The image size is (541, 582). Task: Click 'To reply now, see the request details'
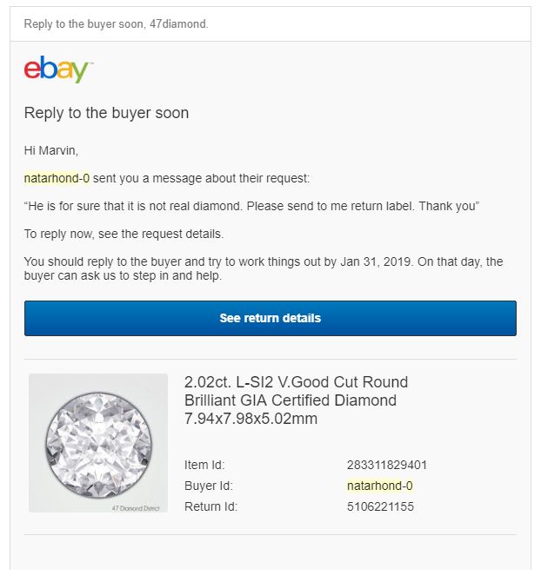point(124,234)
